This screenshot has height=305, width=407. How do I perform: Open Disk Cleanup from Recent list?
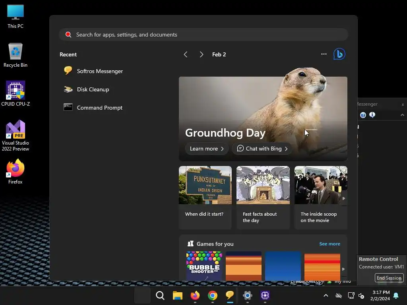coord(87,89)
